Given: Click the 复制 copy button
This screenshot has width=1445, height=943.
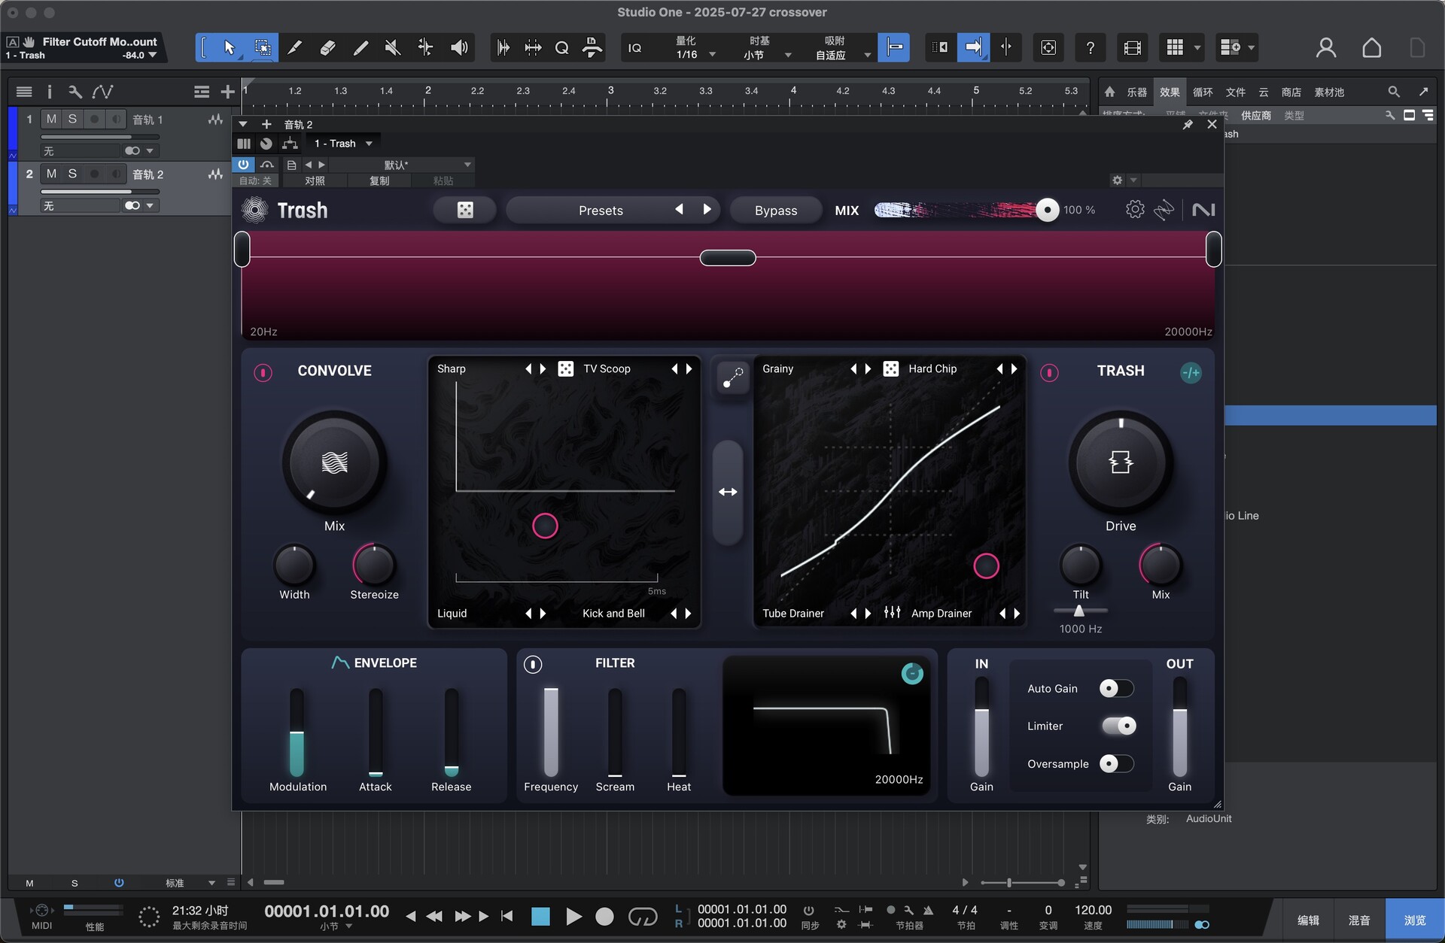Looking at the screenshot, I should (x=379, y=180).
